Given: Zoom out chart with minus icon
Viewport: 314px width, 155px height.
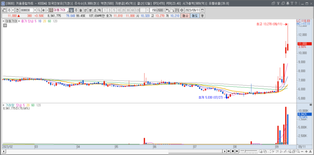Looking at the screenshot, I should (302, 151).
